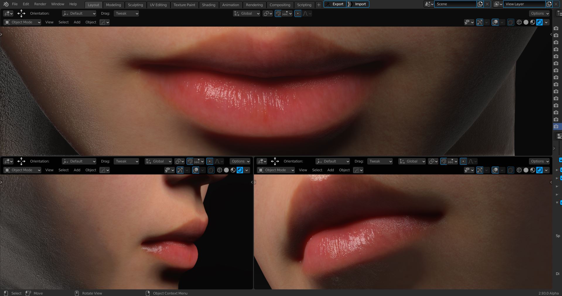Toggle X-ray in bottom-right viewport header
Screen dimensions: 562x296
tap(510, 170)
